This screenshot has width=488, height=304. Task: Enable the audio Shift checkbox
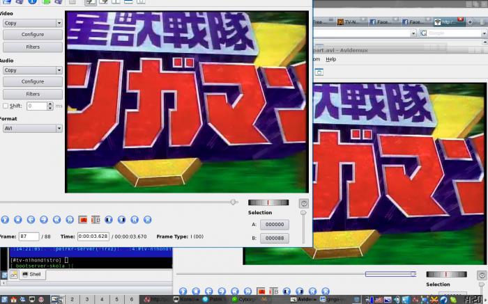(x=6, y=106)
